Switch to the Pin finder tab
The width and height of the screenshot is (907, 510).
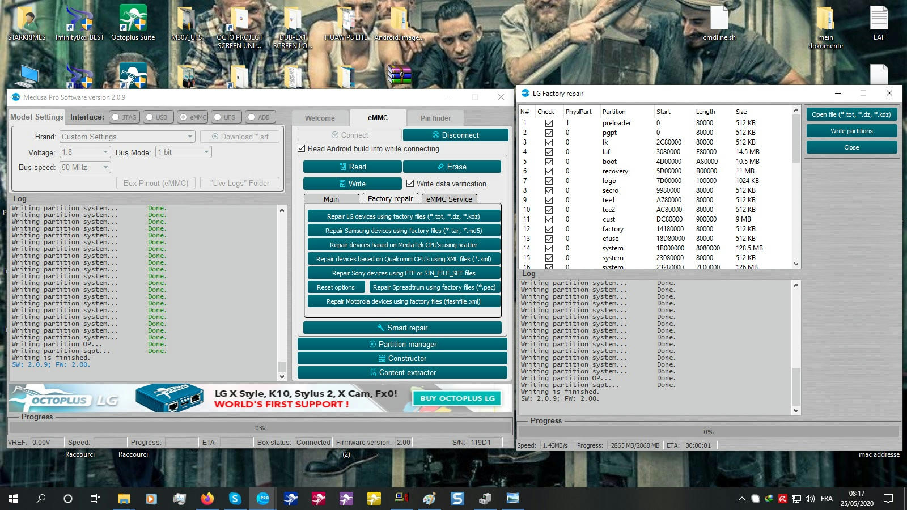[435, 118]
